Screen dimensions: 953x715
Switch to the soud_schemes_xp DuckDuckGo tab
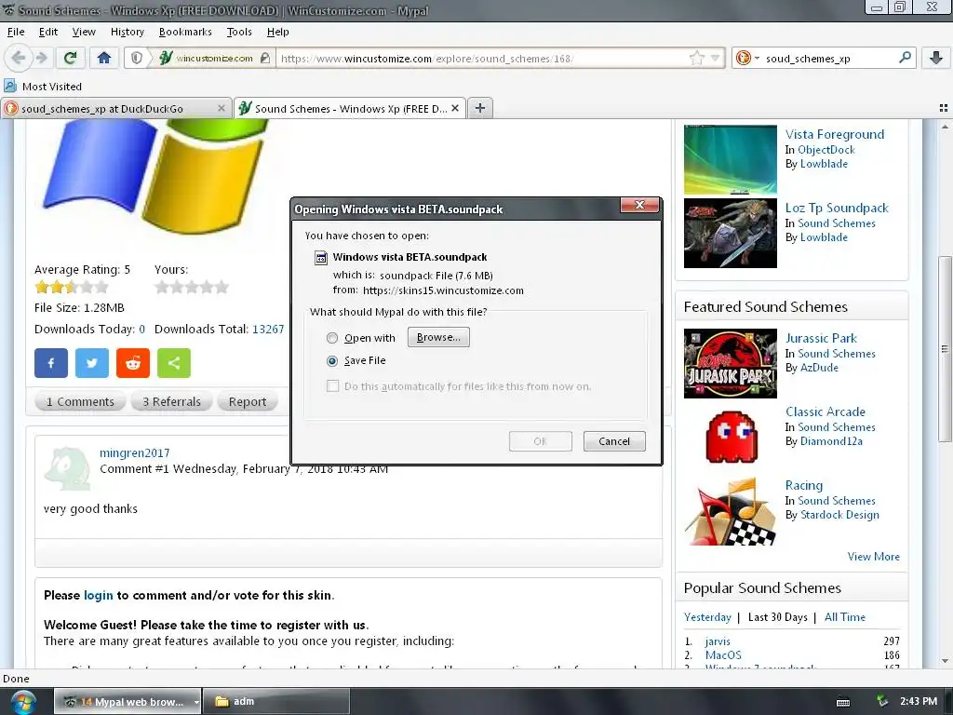[x=108, y=108]
